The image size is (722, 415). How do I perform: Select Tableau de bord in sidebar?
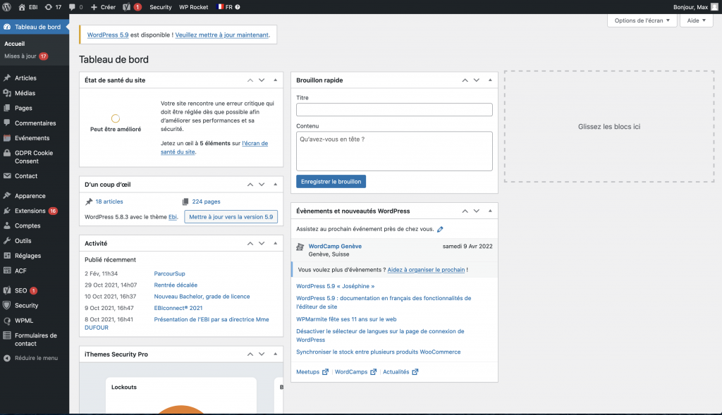(35, 27)
